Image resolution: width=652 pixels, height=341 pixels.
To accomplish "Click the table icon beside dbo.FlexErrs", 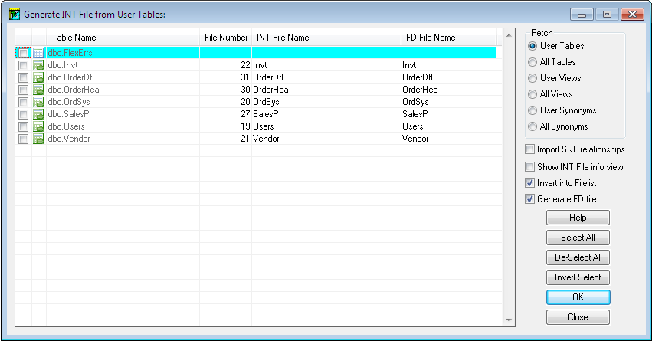I will tap(38, 53).
